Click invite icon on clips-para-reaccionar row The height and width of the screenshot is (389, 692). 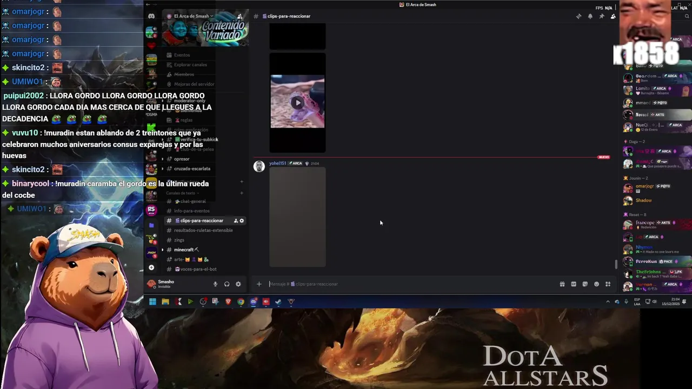pos(236,220)
